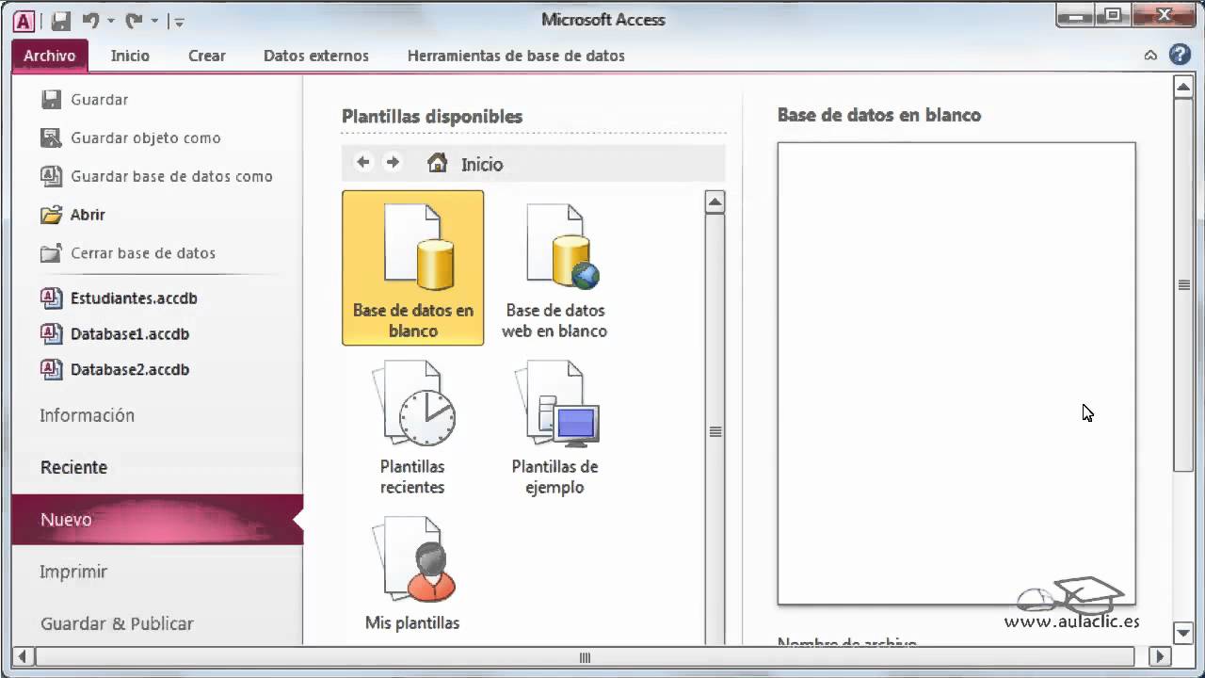Open the Undo history dropdown arrow

[110, 21]
